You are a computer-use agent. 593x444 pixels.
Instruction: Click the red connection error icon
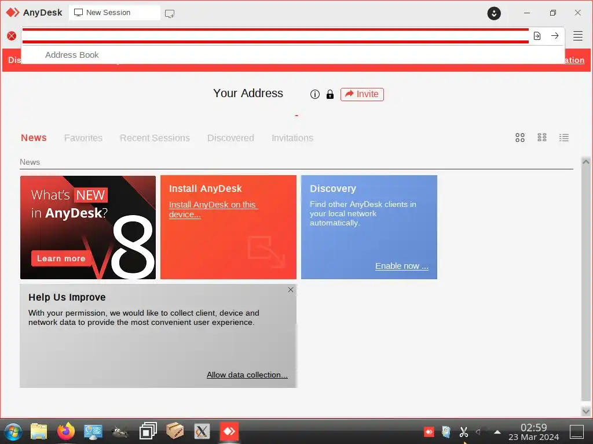tap(12, 36)
